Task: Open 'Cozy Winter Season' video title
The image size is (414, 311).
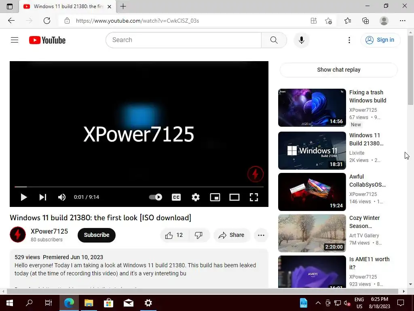Action: coord(364,222)
